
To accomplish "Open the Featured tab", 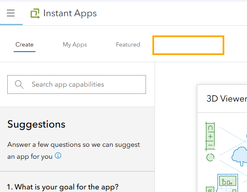I will 128,44.
